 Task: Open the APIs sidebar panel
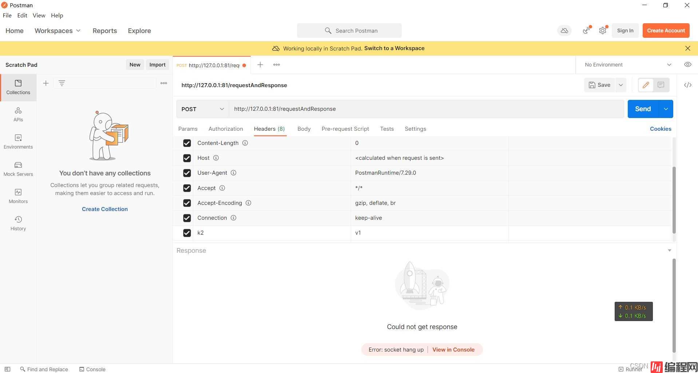(x=18, y=114)
